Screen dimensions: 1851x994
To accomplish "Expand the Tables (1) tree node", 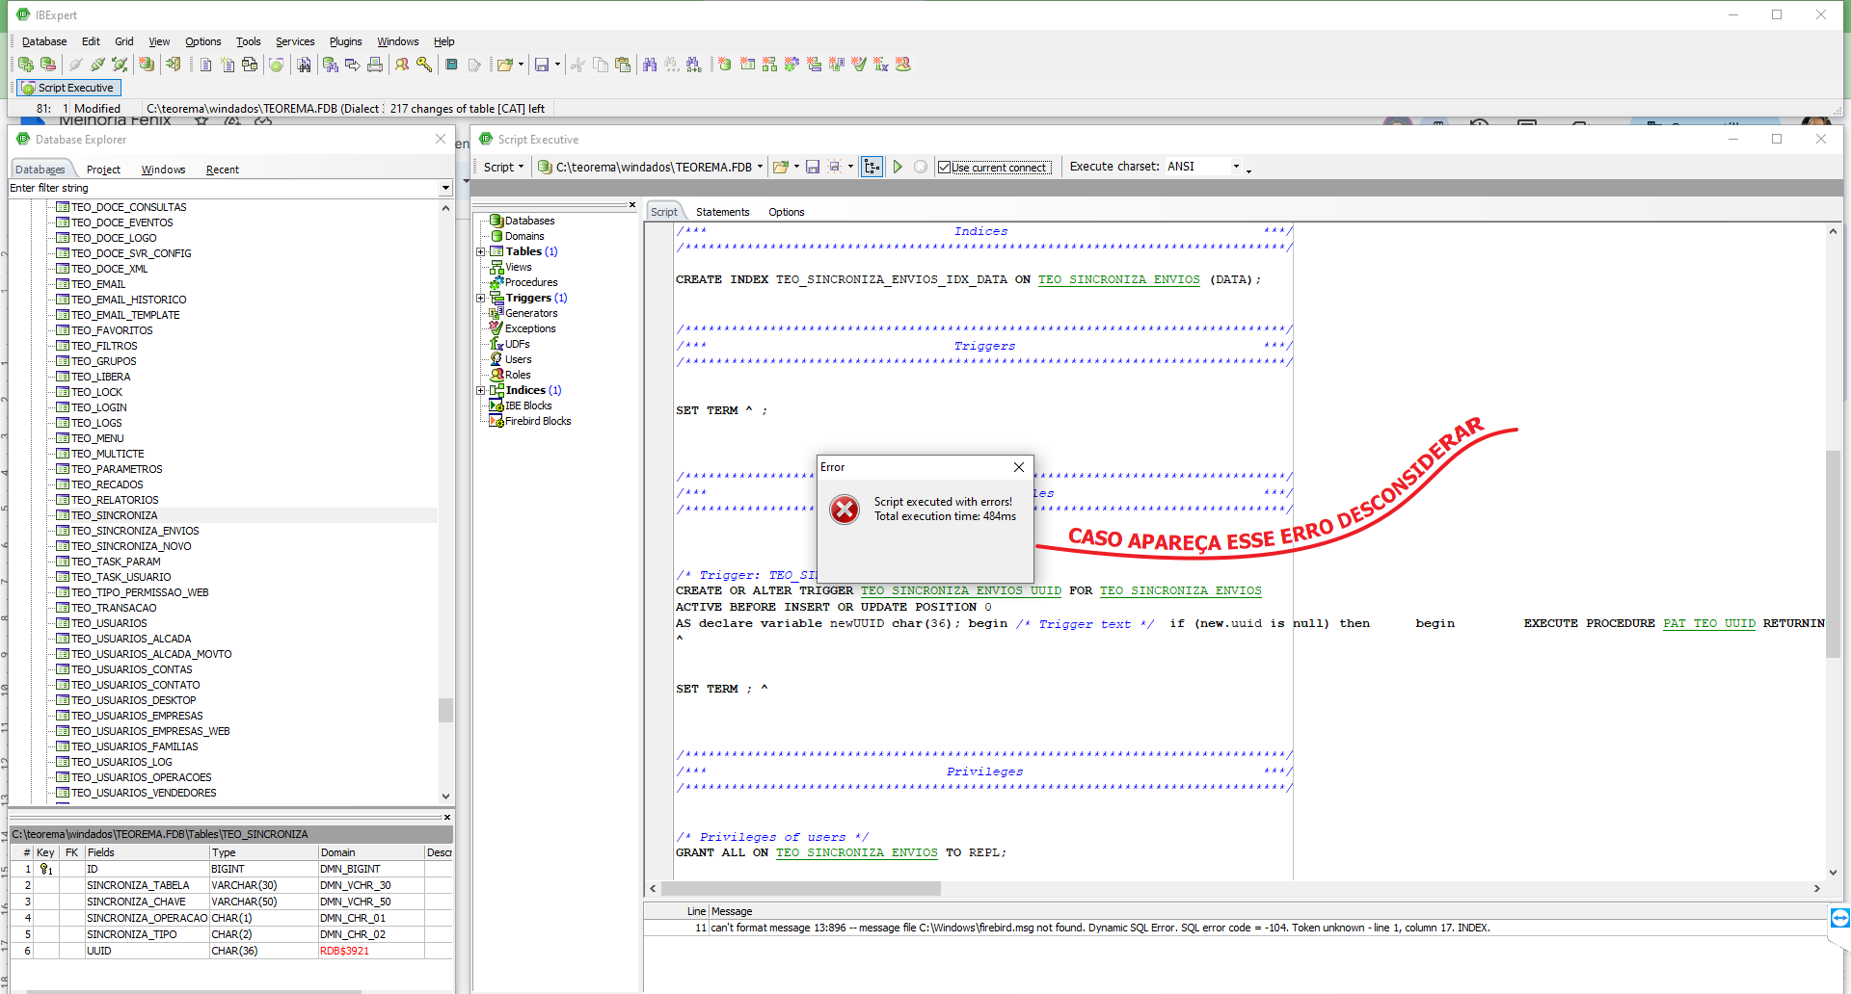I will pyautogui.click(x=480, y=251).
